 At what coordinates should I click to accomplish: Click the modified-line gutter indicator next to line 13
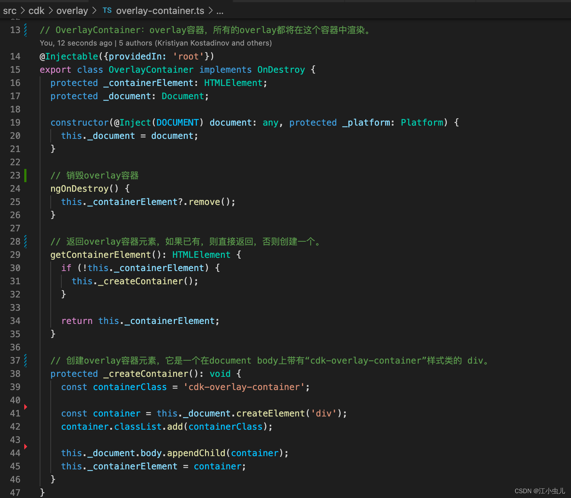point(25,30)
